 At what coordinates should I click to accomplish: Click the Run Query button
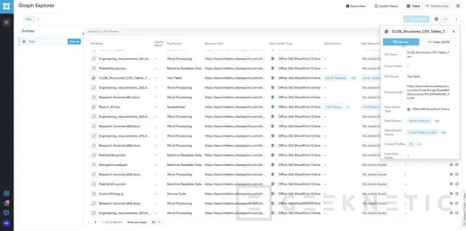coord(416,19)
